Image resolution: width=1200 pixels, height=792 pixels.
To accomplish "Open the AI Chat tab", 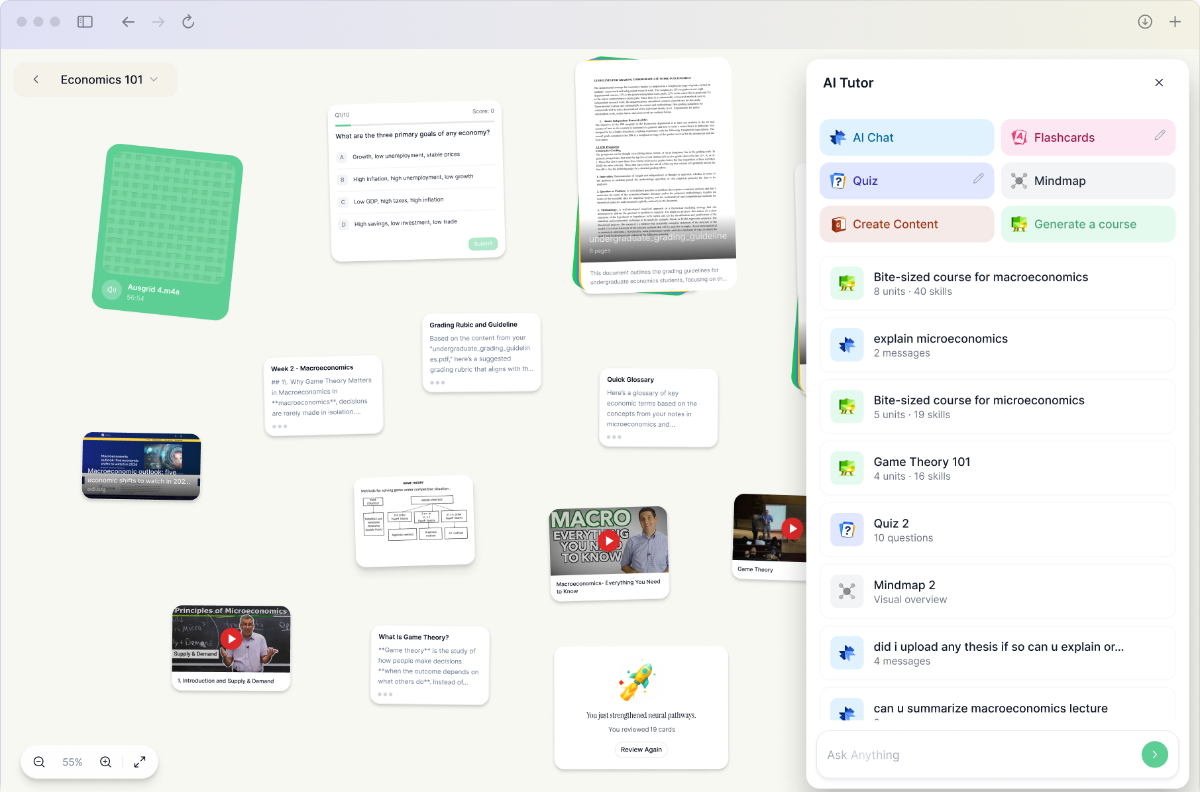I will pyautogui.click(x=906, y=138).
